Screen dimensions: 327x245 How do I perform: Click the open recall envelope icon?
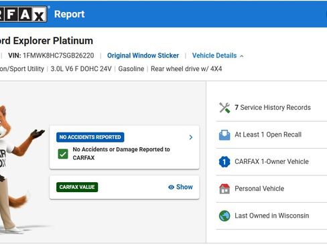tap(224, 135)
